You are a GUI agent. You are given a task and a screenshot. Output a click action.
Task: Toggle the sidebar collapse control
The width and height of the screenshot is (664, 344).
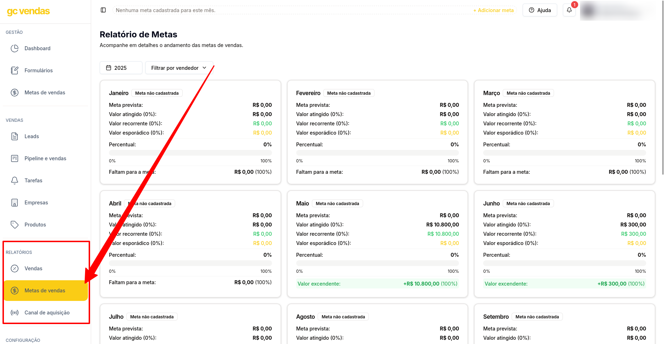(103, 10)
